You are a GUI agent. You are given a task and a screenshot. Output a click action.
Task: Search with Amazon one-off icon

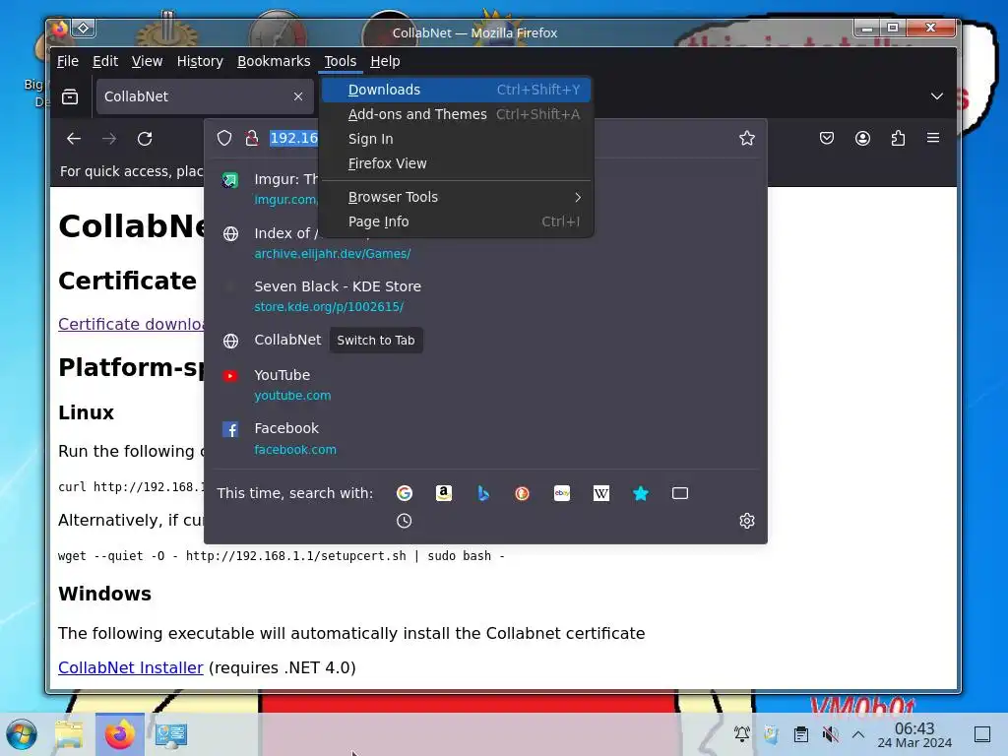coord(444,493)
